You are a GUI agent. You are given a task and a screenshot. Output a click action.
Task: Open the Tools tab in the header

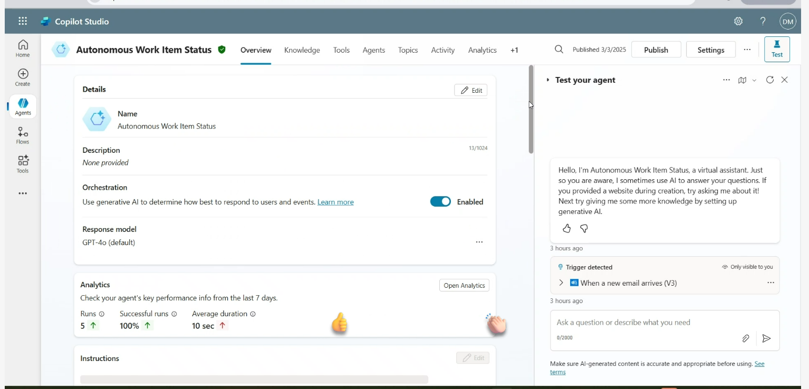coord(341,50)
